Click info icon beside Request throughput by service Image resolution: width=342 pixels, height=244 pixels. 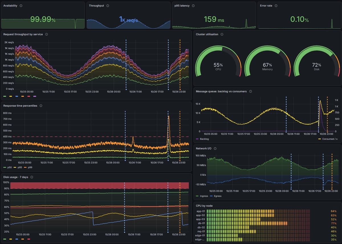pyautogui.click(x=46, y=34)
